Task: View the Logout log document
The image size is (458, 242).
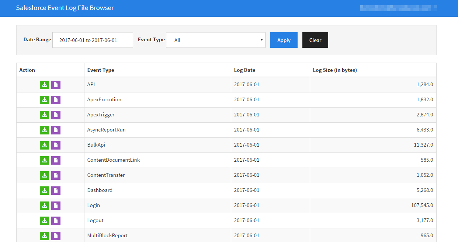Action: pyautogui.click(x=56, y=221)
